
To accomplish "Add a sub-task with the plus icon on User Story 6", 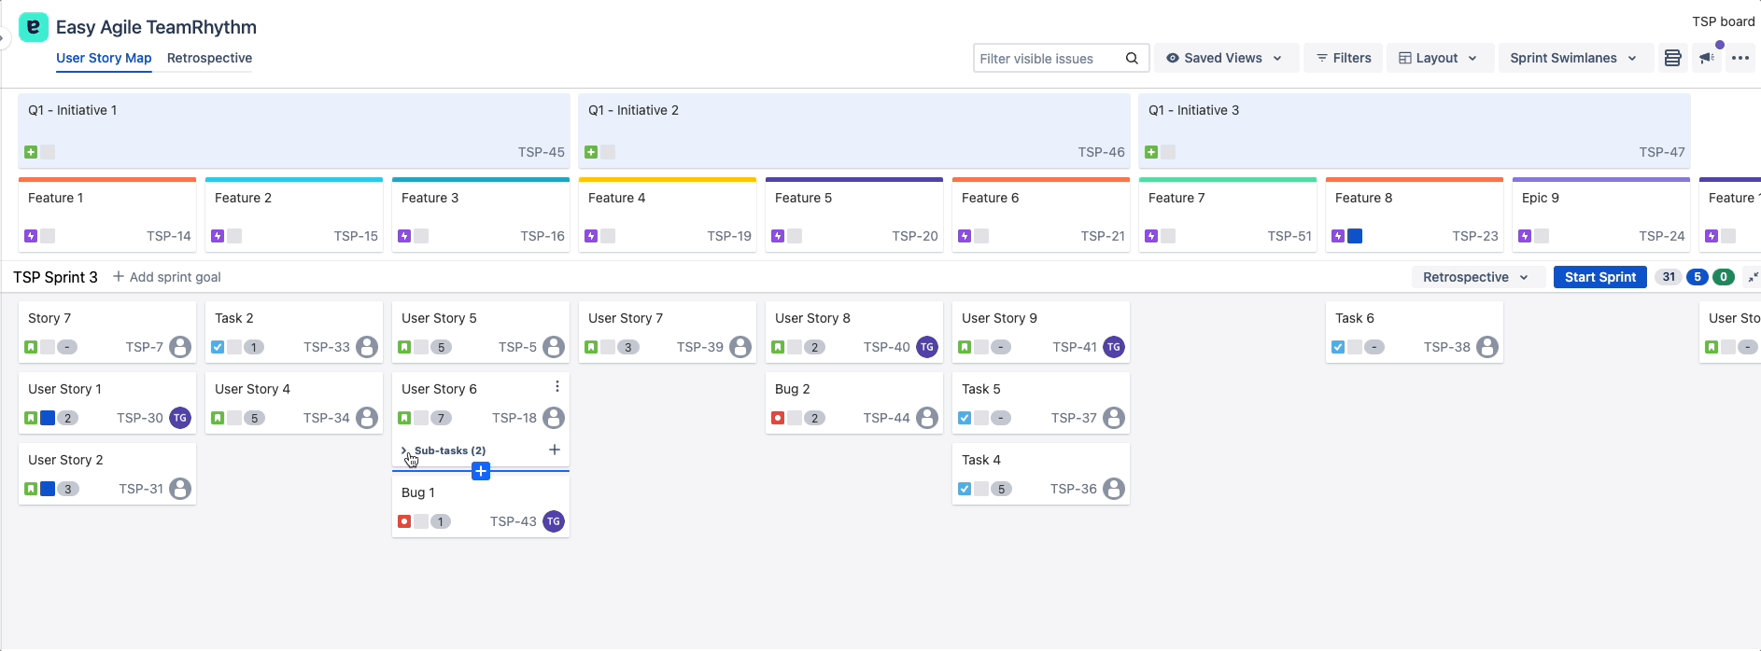I will pyautogui.click(x=555, y=450).
